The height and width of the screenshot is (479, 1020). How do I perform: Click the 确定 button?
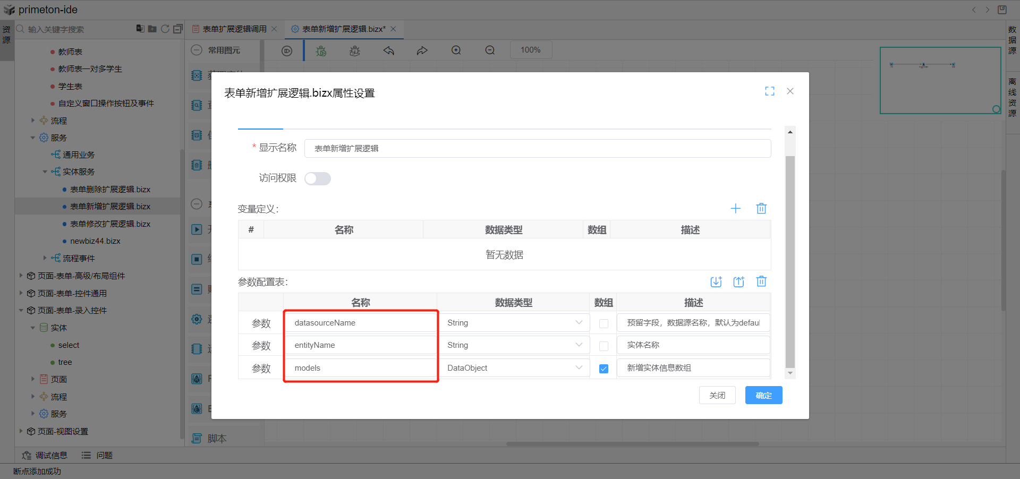click(763, 395)
